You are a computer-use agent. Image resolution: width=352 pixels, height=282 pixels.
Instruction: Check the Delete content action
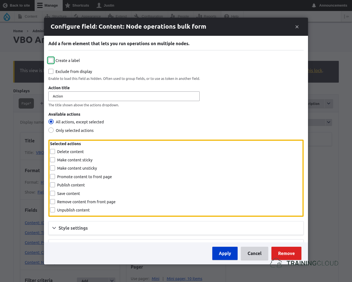[x=53, y=151]
